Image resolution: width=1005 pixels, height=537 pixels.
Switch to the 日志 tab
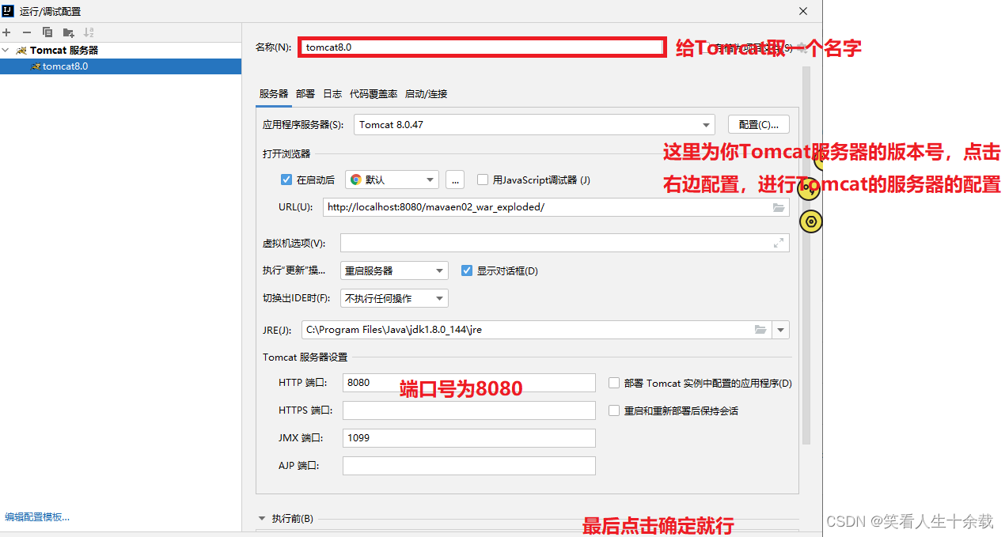pos(332,93)
